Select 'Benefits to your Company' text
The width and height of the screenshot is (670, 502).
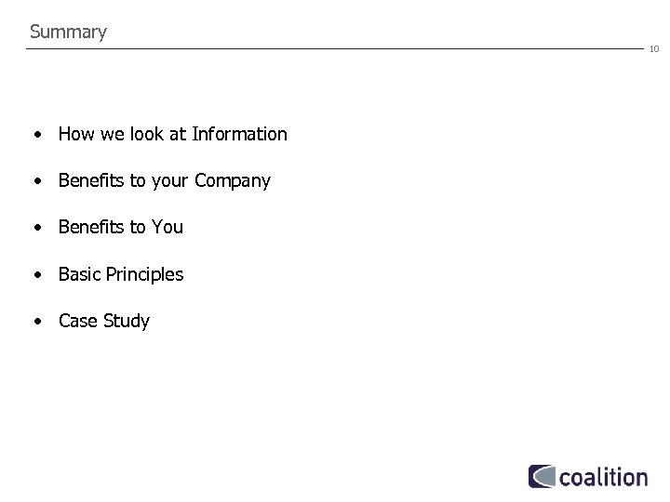tap(164, 180)
